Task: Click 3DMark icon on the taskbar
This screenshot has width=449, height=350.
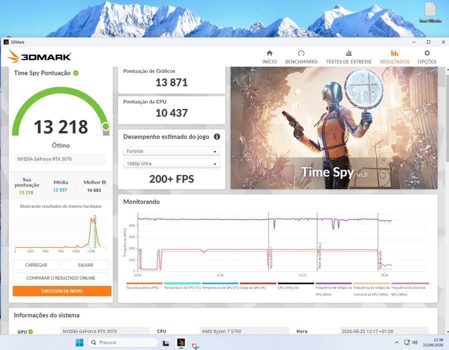Action: click(181, 342)
